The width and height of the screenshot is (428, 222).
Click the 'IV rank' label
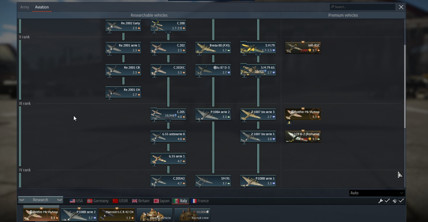pyautogui.click(x=25, y=170)
